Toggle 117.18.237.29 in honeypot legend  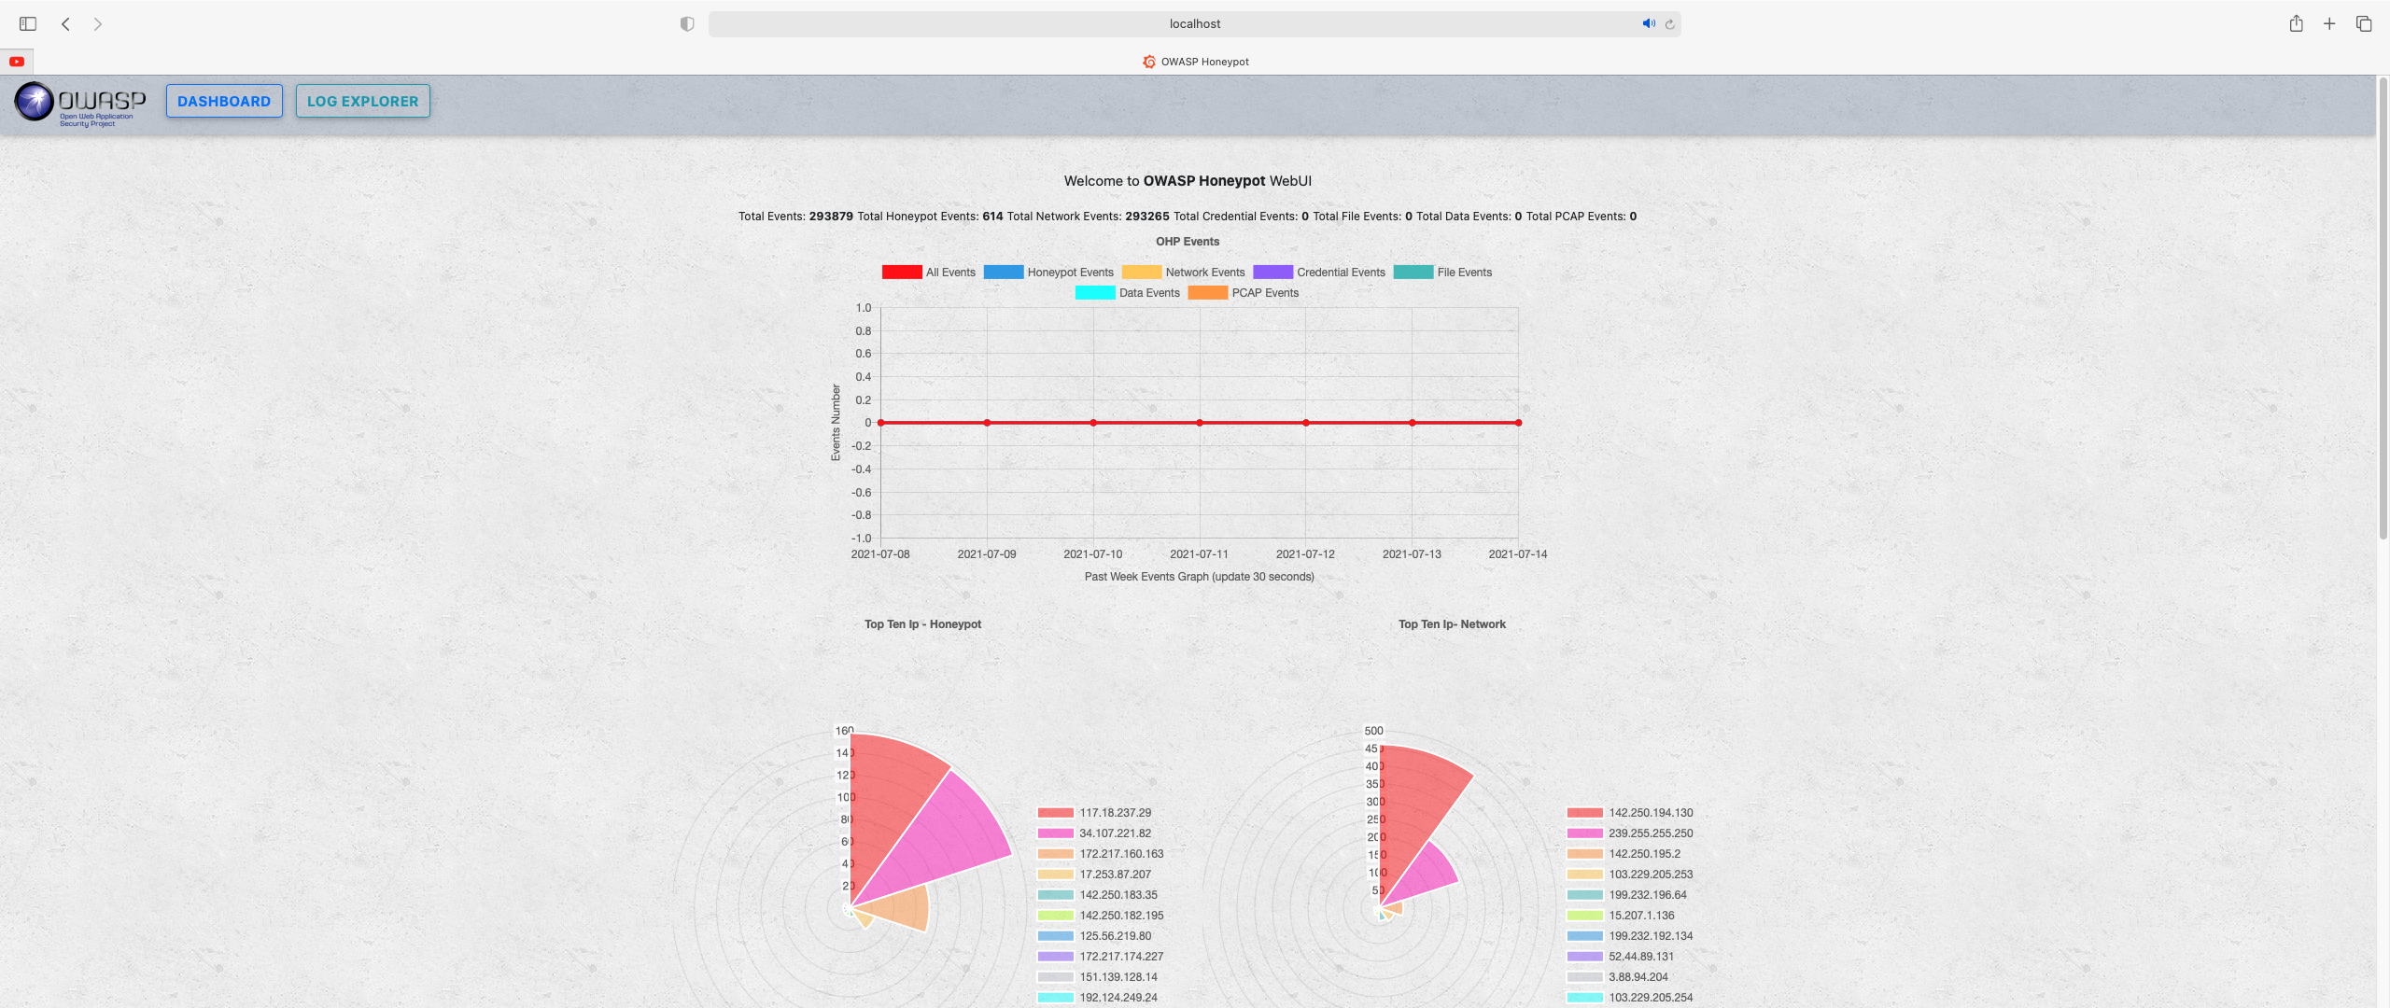(x=1056, y=813)
